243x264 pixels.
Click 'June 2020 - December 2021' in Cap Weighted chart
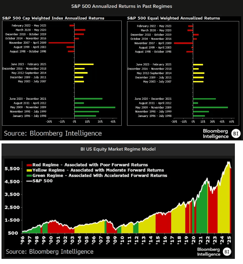(x=28, y=99)
